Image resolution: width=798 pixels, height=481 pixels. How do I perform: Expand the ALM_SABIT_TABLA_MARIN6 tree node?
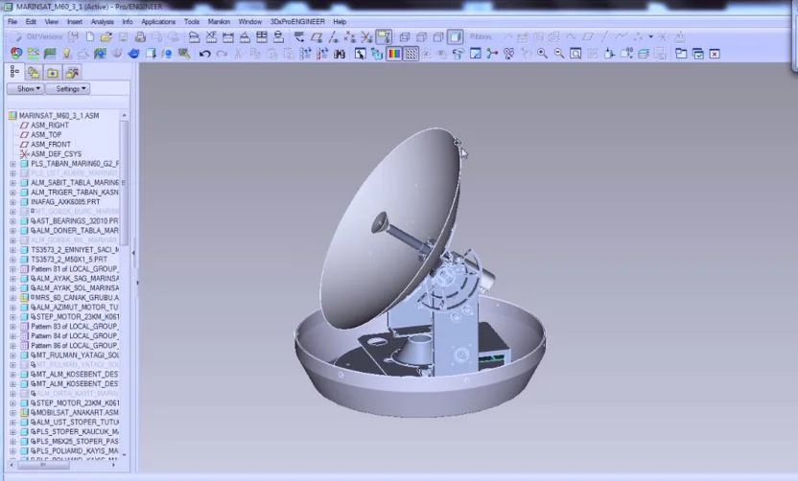pyautogui.click(x=12, y=183)
